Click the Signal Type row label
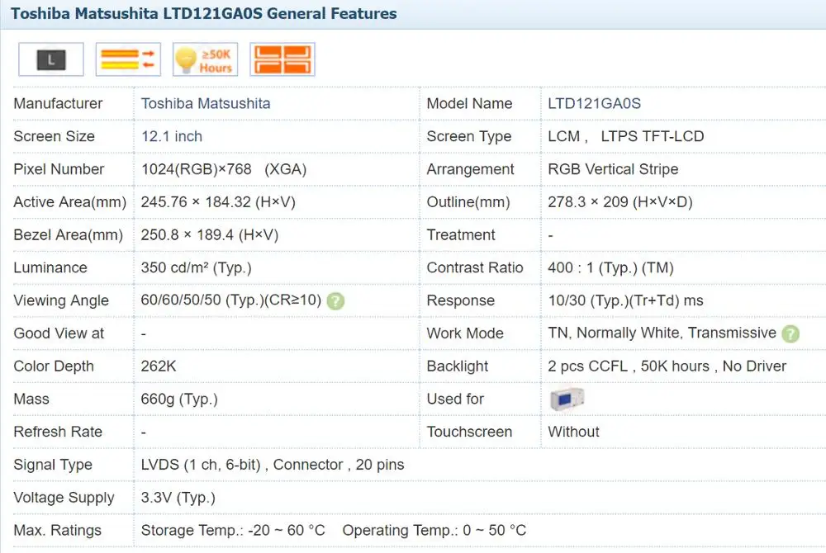The width and height of the screenshot is (826, 553). 53,465
